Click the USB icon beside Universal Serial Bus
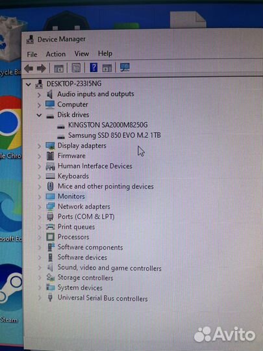Viewport: 263px width, 351px height. click(50, 298)
